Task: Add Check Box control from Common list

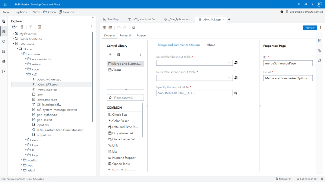Action: (x=119, y=115)
